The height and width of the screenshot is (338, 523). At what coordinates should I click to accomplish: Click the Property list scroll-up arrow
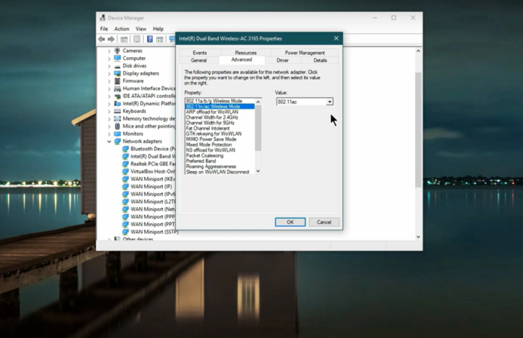click(x=258, y=102)
